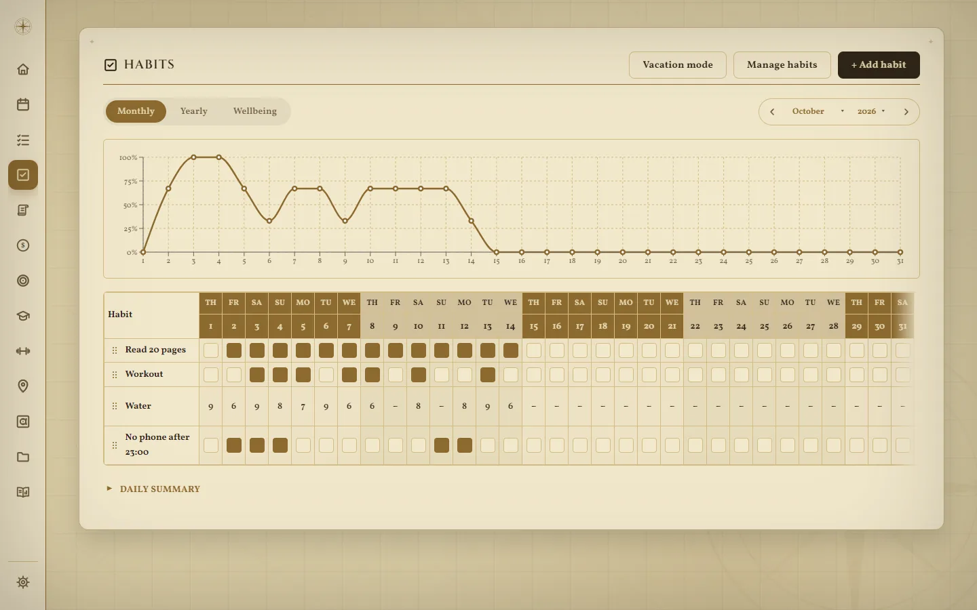977x610 pixels.
Task: Check No phone after 23:00 for day 5
Action: 303,445
